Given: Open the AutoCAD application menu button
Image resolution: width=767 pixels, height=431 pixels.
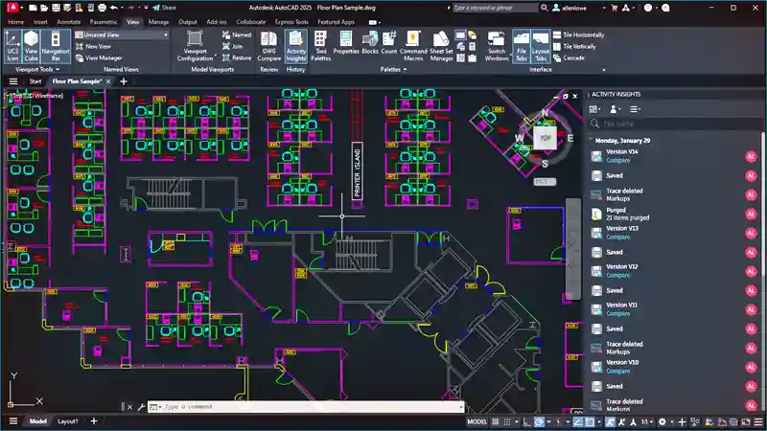Looking at the screenshot, I should coord(12,8).
